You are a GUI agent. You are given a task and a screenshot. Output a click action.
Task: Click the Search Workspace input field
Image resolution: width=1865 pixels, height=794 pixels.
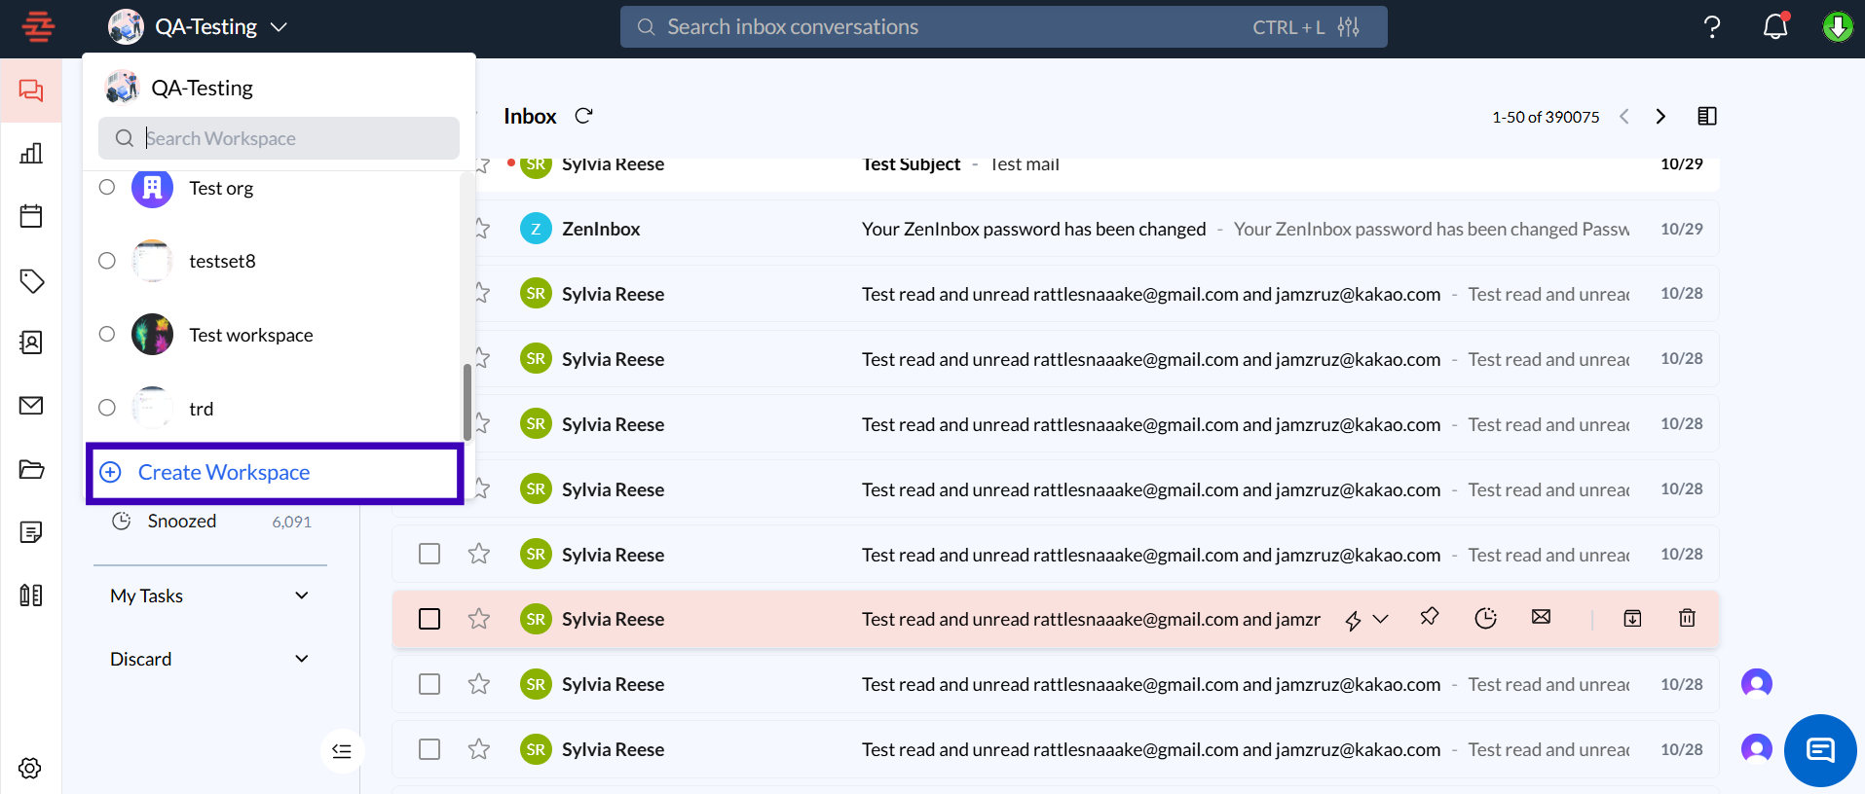[x=292, y=138]
